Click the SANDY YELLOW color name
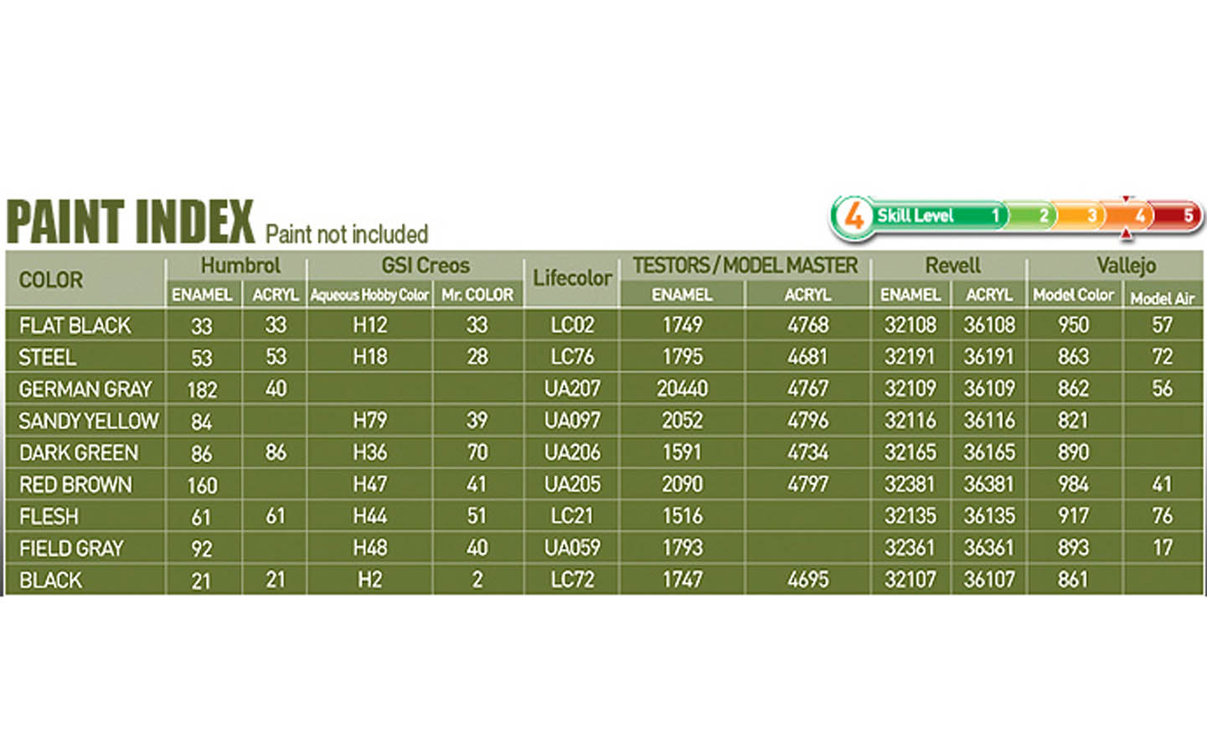The image size is (1207, 754). (89, 421)
